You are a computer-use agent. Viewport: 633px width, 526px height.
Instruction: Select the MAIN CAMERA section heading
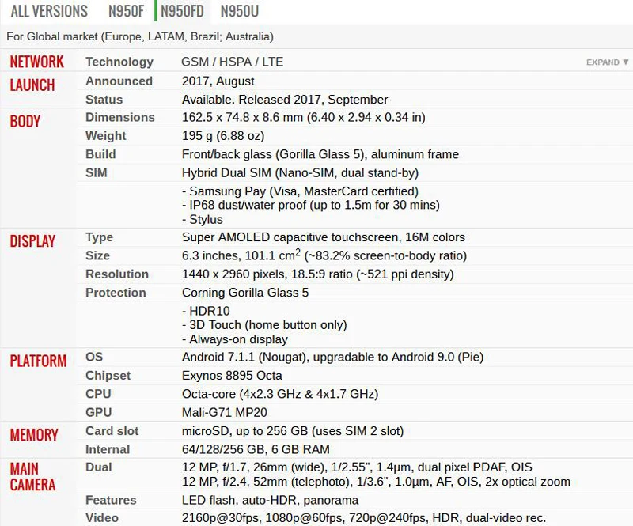point(32,477)
